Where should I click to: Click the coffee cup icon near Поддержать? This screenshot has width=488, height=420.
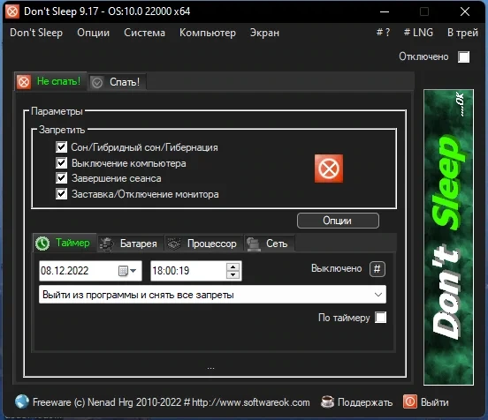(x=327, y=402)
